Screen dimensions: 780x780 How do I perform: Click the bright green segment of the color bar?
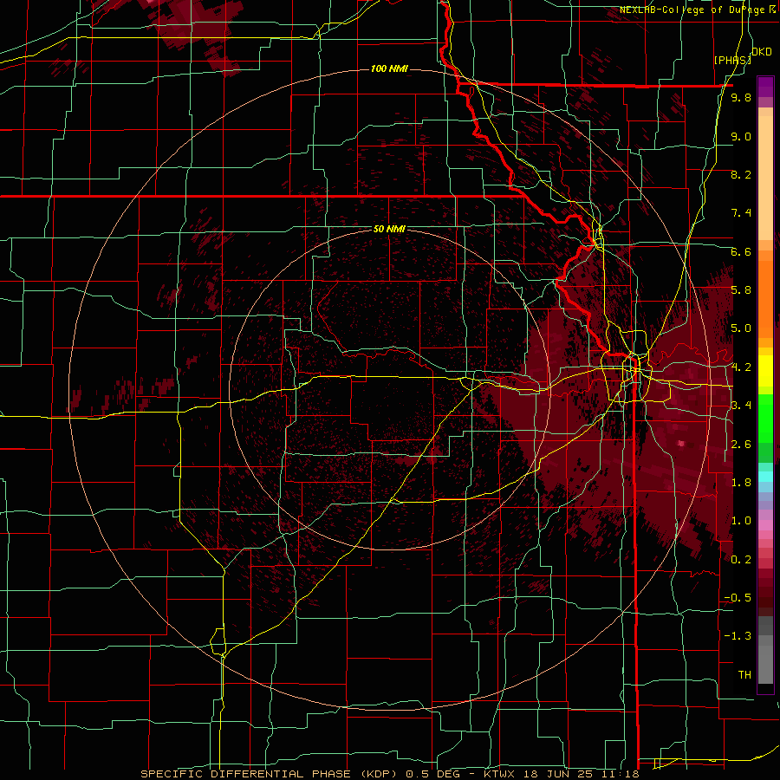click(x=765, y=419)
